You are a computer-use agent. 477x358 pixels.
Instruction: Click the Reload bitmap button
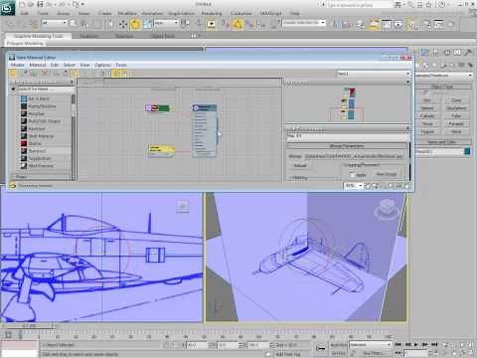(300, 166)
